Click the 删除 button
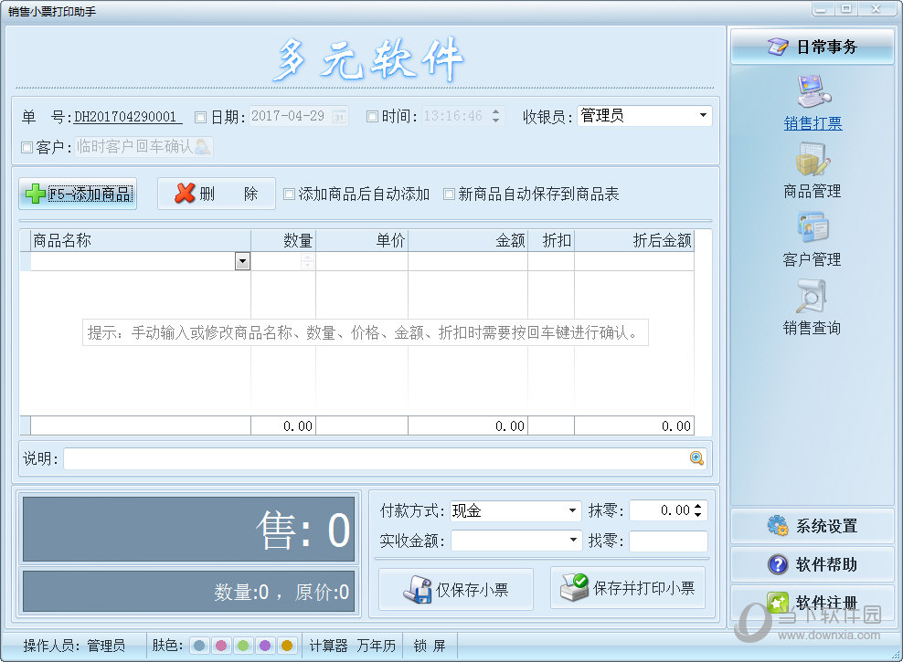The image size is (903, 662). point(217,194)
